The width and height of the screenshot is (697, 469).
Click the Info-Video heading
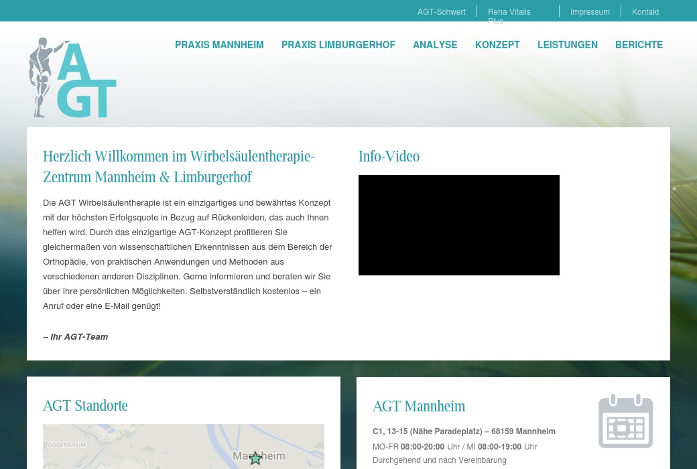[x=389, y=156]
